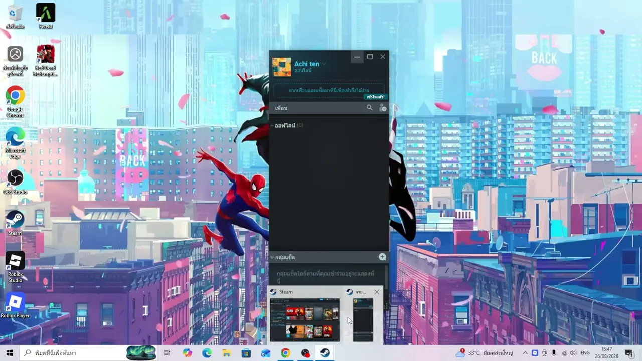Open the notification center icon

[629, 353]
